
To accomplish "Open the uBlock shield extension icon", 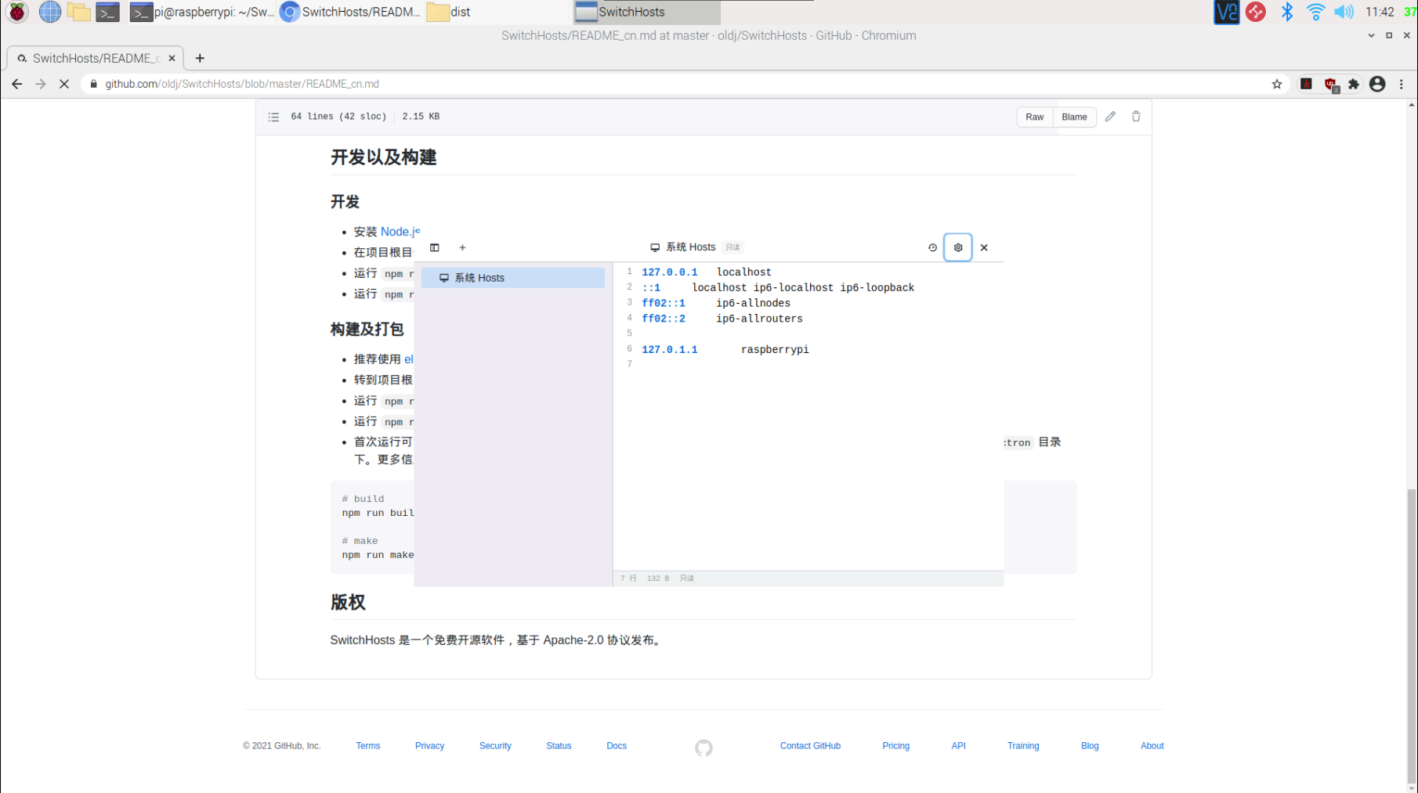I will coord(1330,85).
